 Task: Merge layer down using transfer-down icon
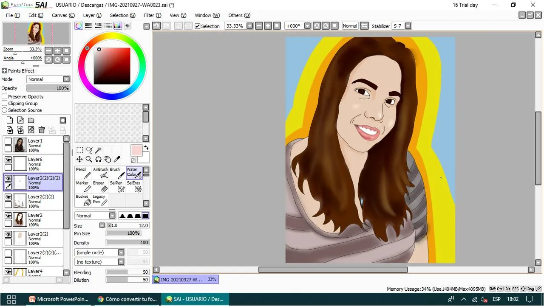pos(10,130)
